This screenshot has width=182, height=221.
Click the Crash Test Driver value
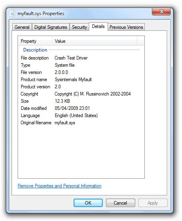(71, 58)
